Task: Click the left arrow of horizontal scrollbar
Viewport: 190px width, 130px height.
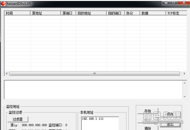Action: (7, 74)
